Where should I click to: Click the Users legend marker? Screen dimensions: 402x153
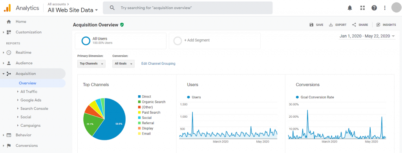point(188,97)
